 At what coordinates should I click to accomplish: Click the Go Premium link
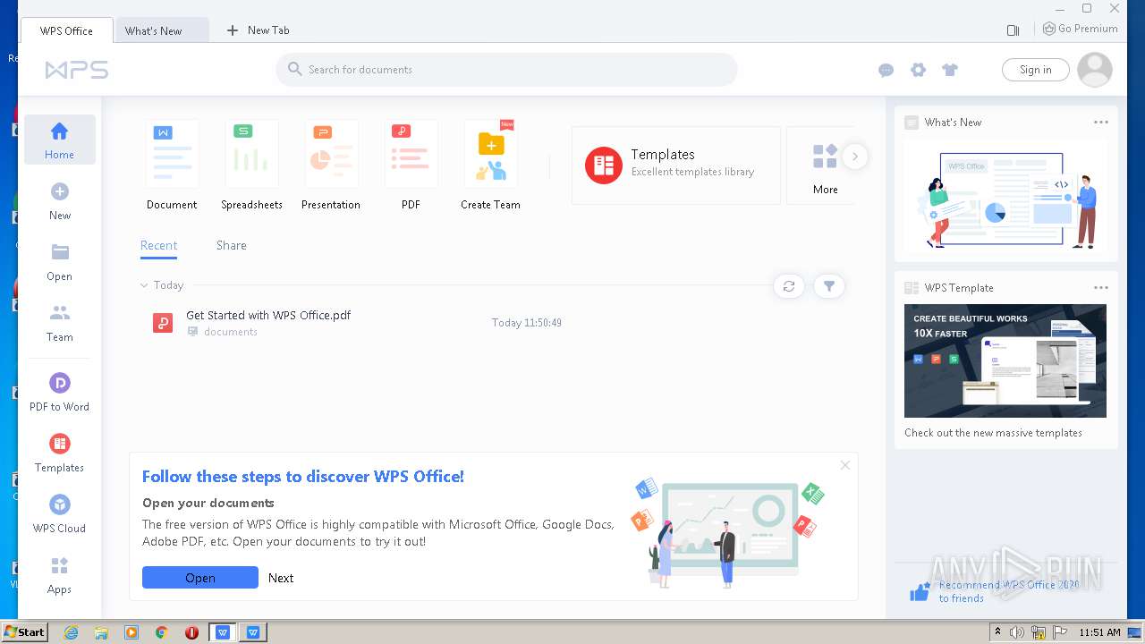[1081, 29]
